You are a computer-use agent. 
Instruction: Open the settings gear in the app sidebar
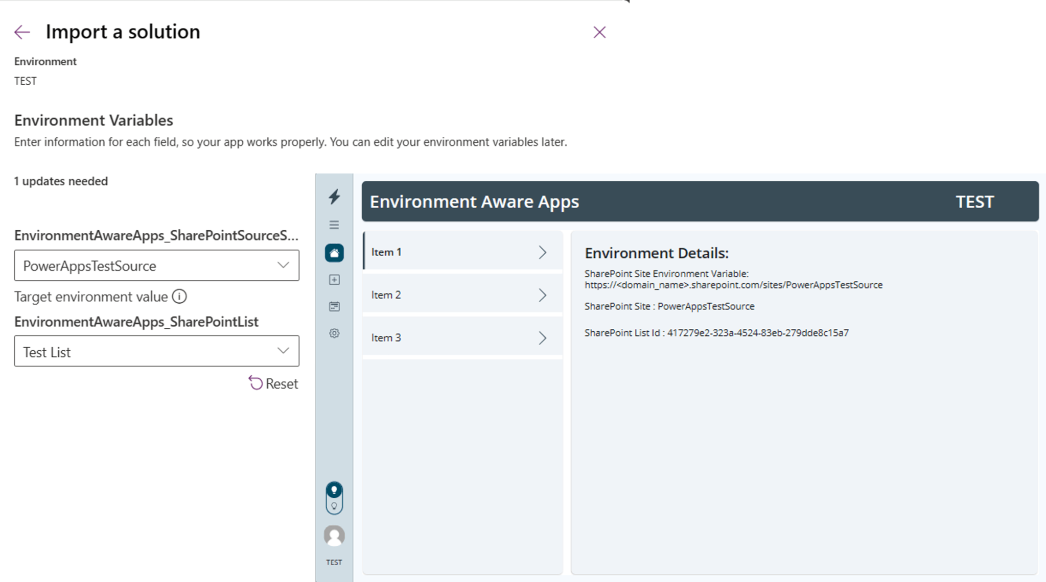point(334,332)
